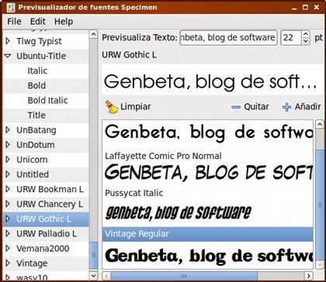Select Bold Italic style under Ubuntu-Title
This screenshot has height=282, width=326.
point(48,101)
